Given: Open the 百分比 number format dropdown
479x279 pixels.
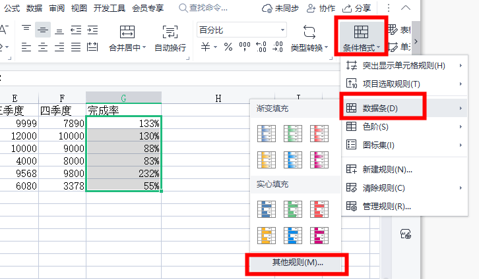Looking at the screenshot, I should 241,30.
